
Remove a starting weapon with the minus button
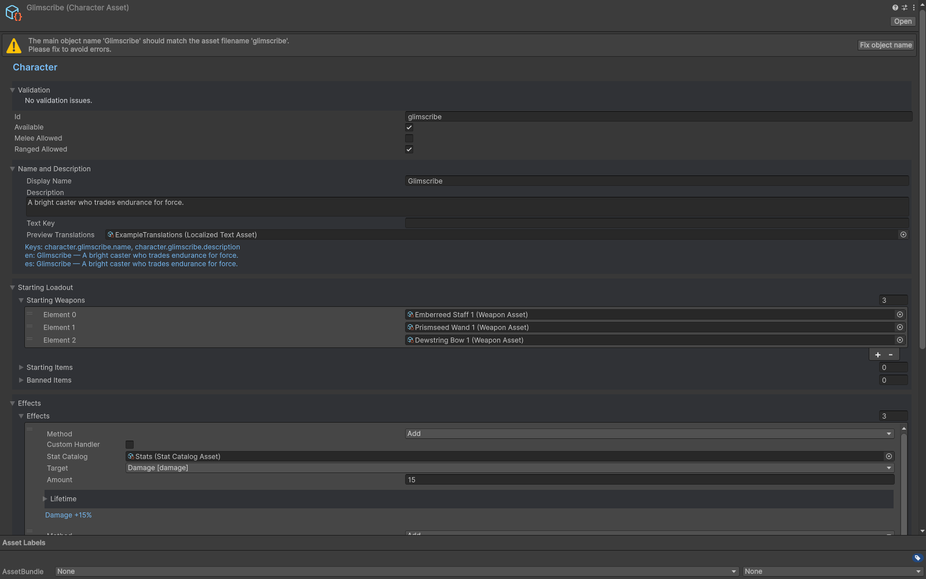(x=891, y=355)
